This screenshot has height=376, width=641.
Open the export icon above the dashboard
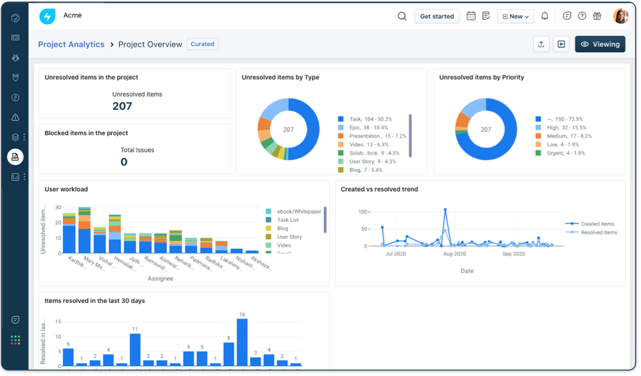coord(541,44)
